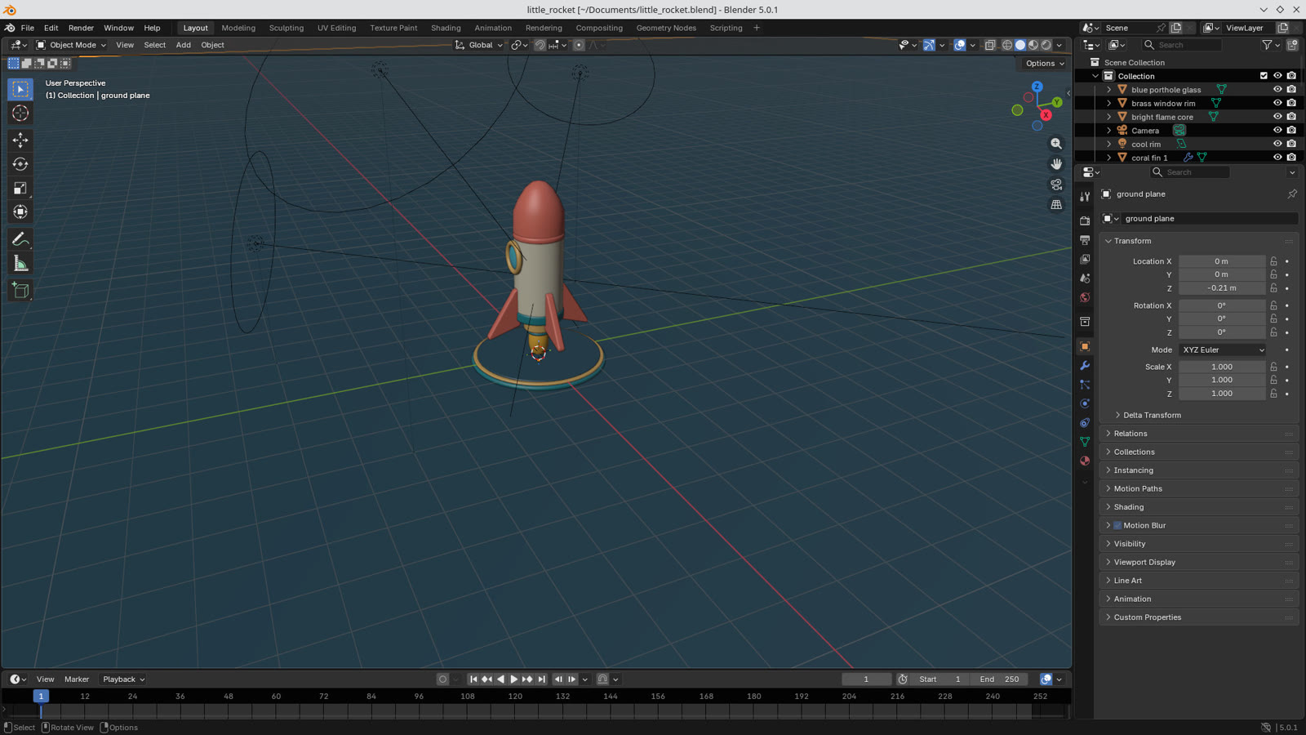1306x735 pixels.
Task: Open the timeline Playback popover
Action: [x=124, y=679]
